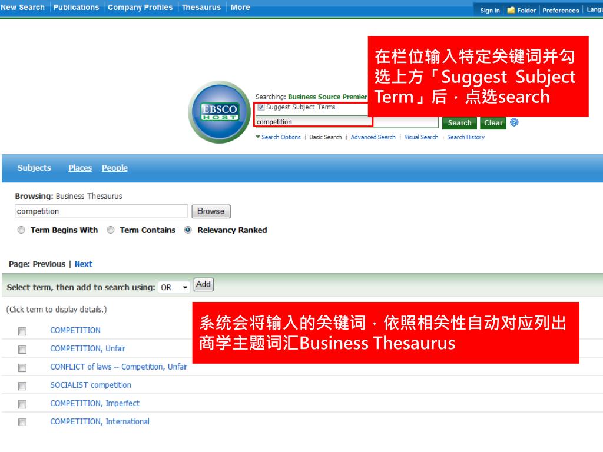Viewport: 603px width, 452px height.
Task: Switch to the Subjects tab
Action: pyautogui.click(x=34, y=168)
